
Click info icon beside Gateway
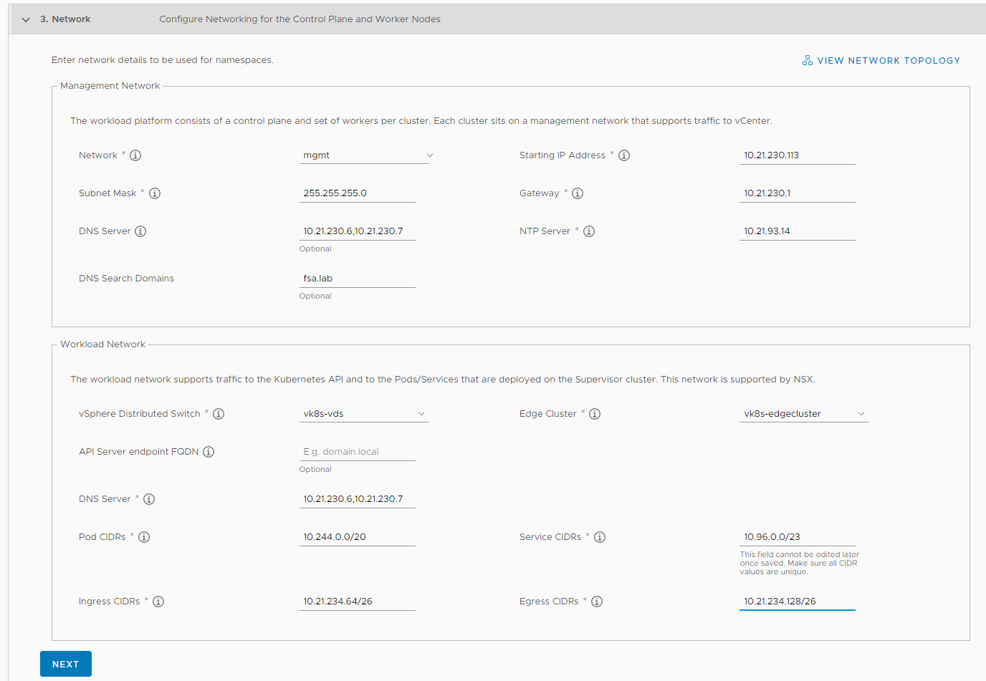coord(578,193)
